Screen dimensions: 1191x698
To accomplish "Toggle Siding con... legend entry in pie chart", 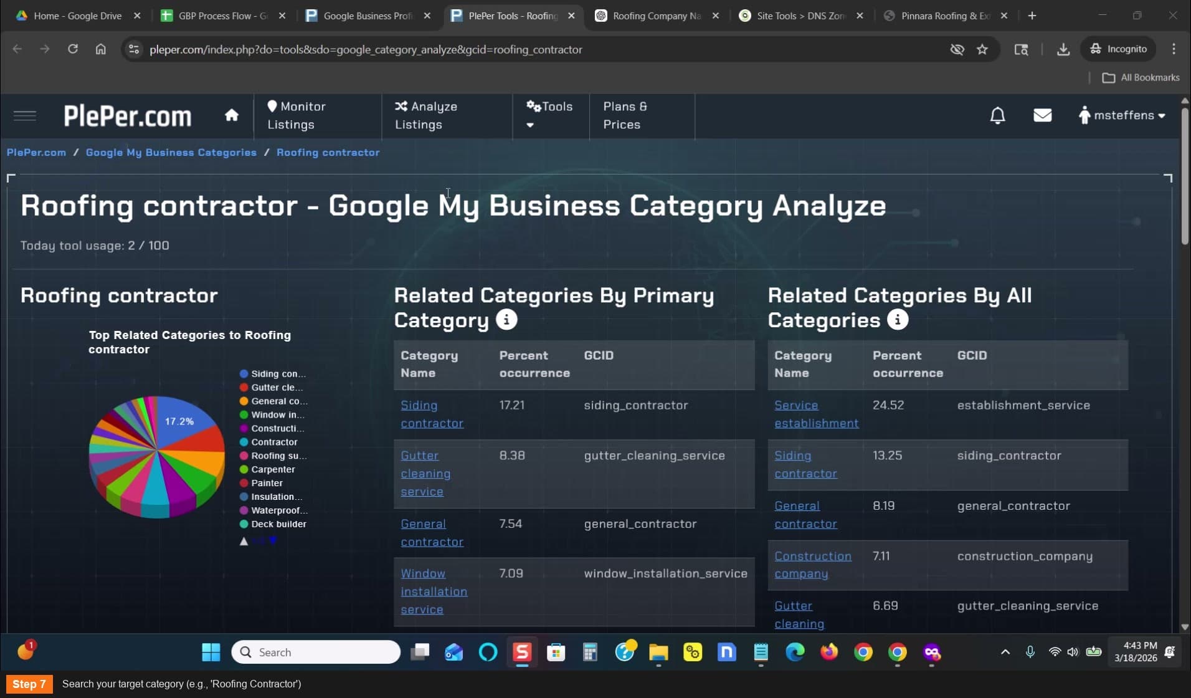I will tap(273, 374).
